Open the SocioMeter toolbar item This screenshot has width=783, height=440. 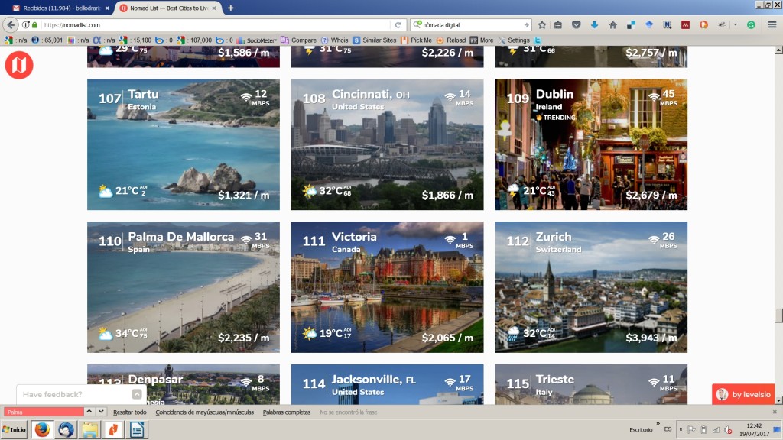coord(257,40)
